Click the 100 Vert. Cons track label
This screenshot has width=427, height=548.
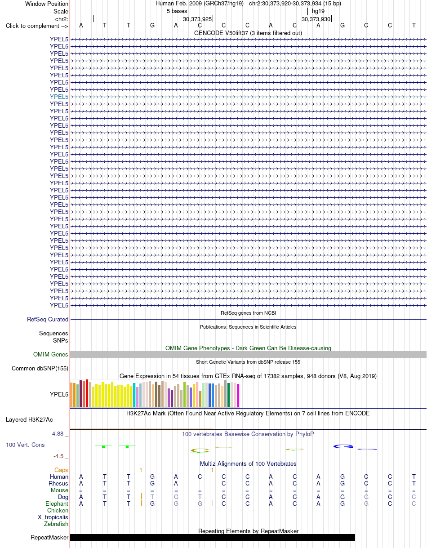(25, 445)
